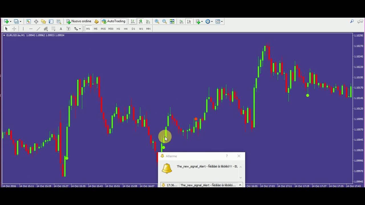Toggle chart shift from right border
The height and width of the screenshot is (205, 365).
[189, 21]
